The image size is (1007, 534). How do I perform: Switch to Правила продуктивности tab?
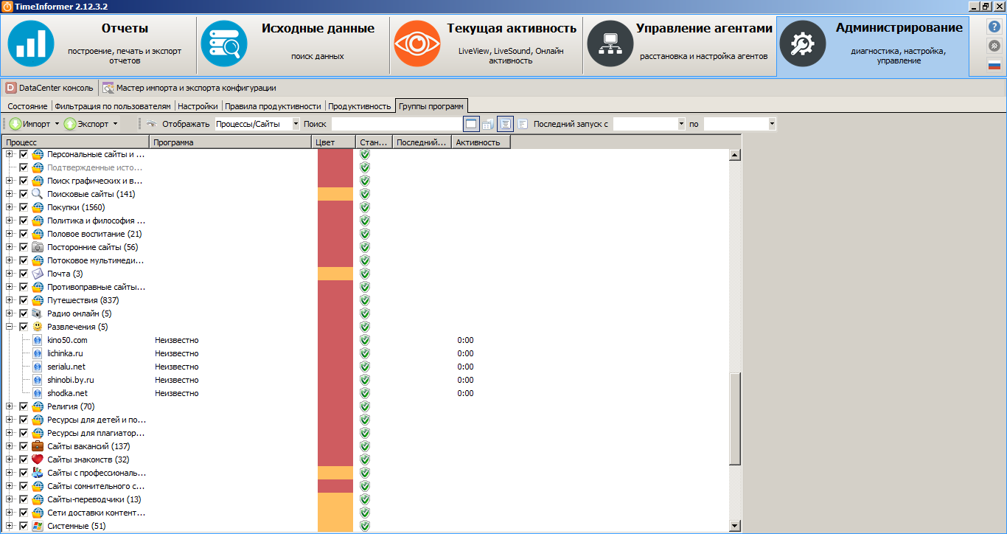point(273,106)
